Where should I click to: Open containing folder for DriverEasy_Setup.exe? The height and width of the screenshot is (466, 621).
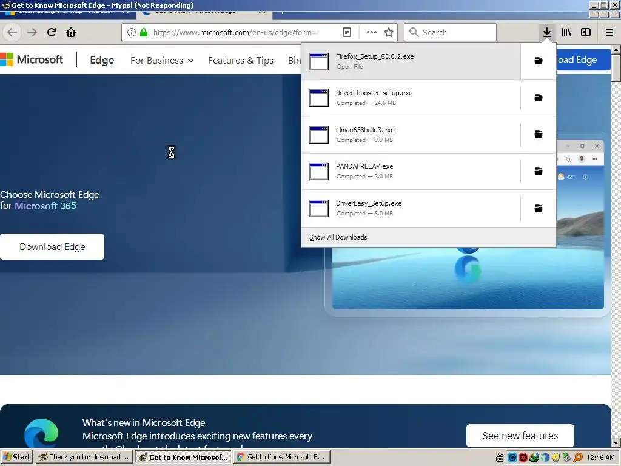tap(539, 208)
